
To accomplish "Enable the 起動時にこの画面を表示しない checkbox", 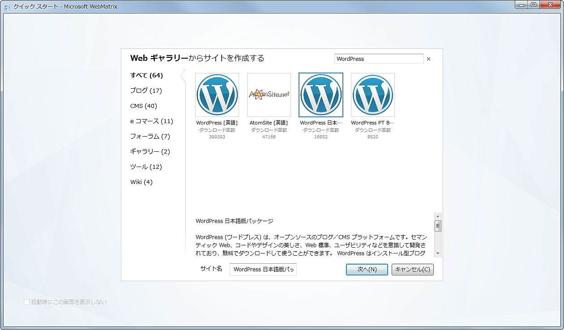I will (27, 302).
